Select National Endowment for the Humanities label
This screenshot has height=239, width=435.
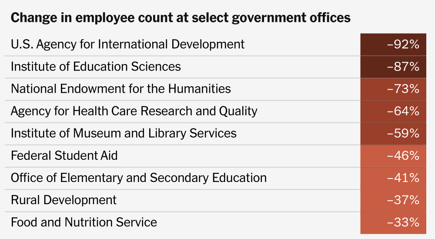(120, 89)
